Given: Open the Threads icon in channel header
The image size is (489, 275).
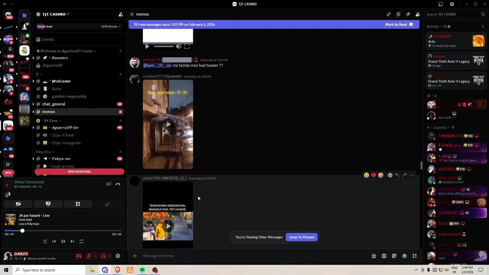Looking at the screenshot, I should [x=389, y=14].
